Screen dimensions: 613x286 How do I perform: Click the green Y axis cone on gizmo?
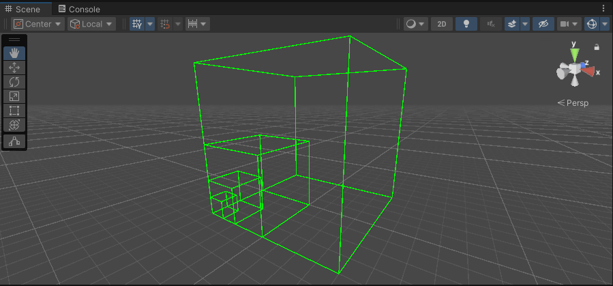tap(575, 53)
